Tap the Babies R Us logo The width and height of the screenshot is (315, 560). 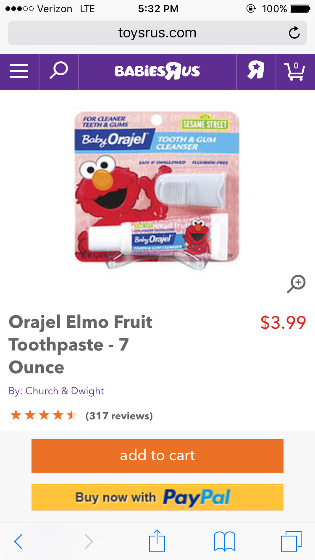(157, 72)
